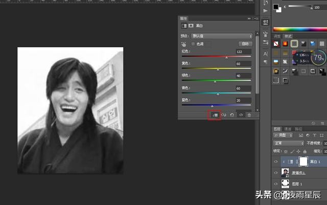Image resolution: width=327 pixels, height=205 pixels.
Task: Click the 自动 auto button
Action: click(246, 44)
